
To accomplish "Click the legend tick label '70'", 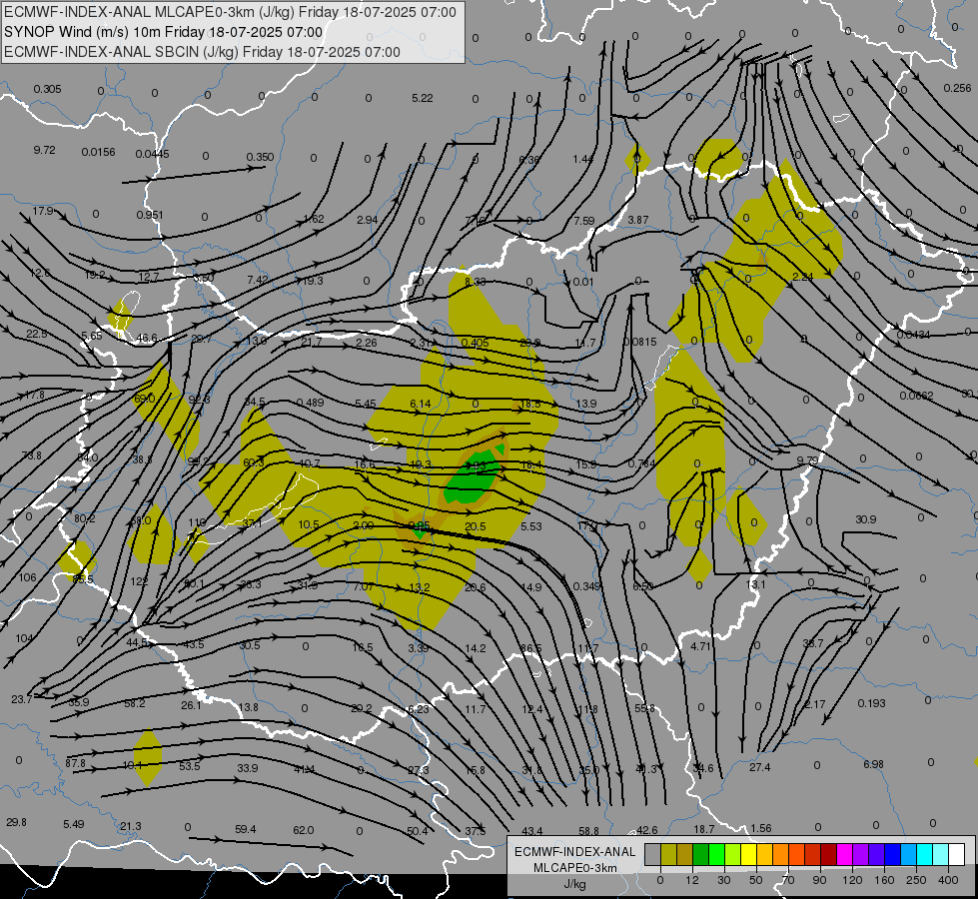I will point(788,880).
